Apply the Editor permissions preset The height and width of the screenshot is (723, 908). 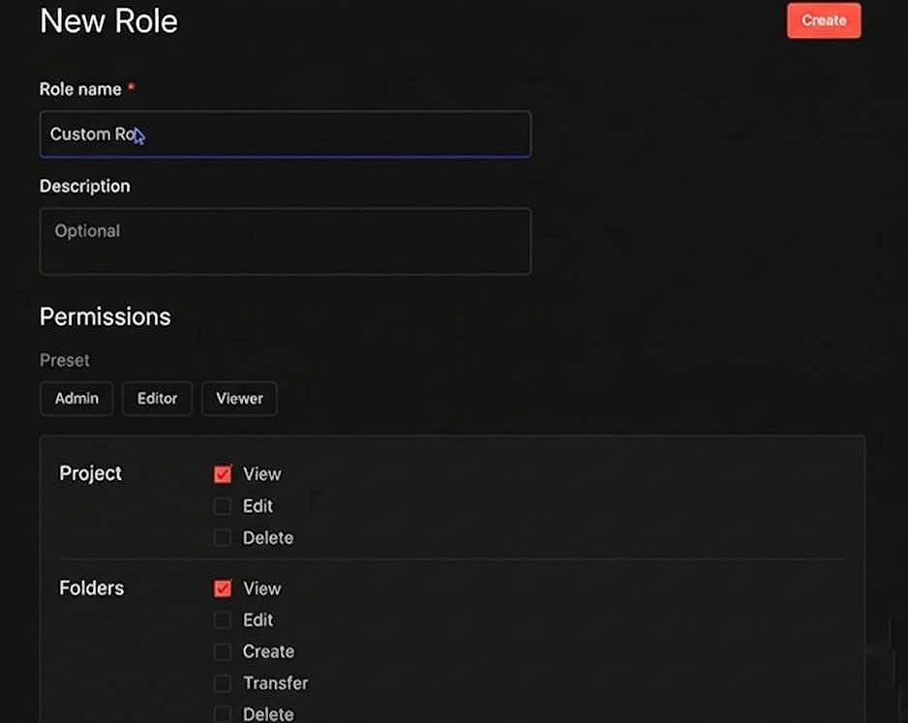point(157,399)
